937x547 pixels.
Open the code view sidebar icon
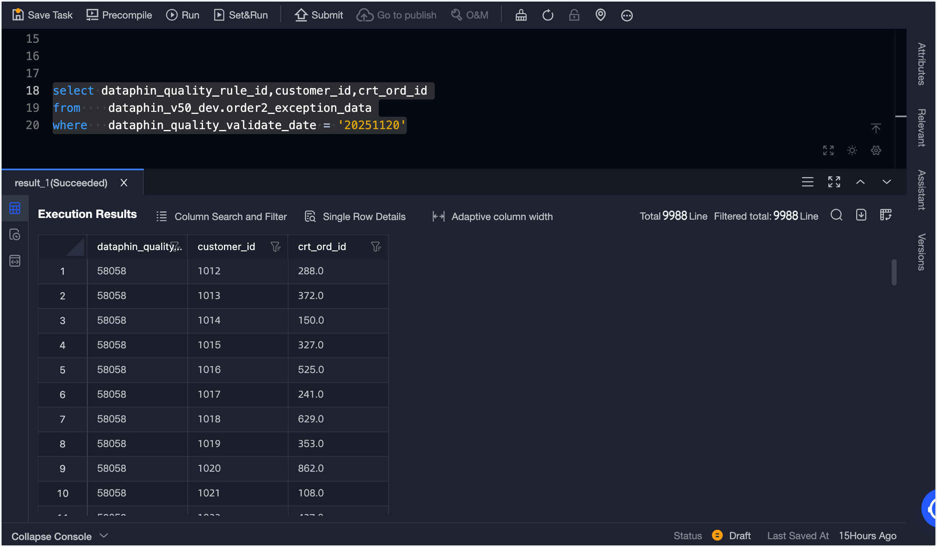click(x=15, y=261)
